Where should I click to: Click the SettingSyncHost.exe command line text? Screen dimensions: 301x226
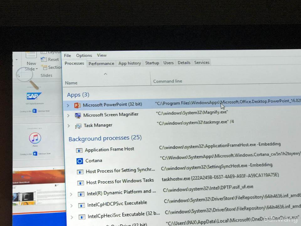coord(217,167)
